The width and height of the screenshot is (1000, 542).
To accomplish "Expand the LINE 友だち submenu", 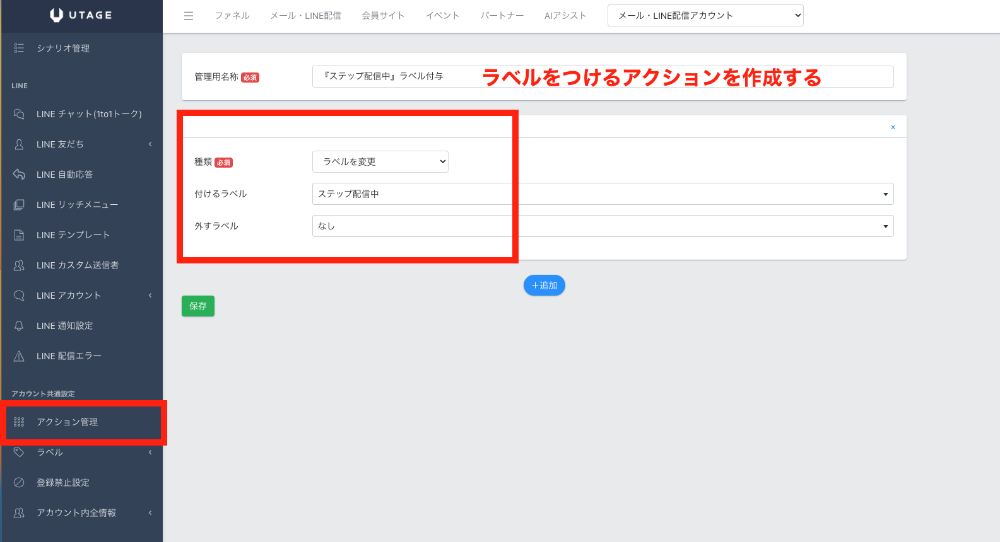I will 150,144.
